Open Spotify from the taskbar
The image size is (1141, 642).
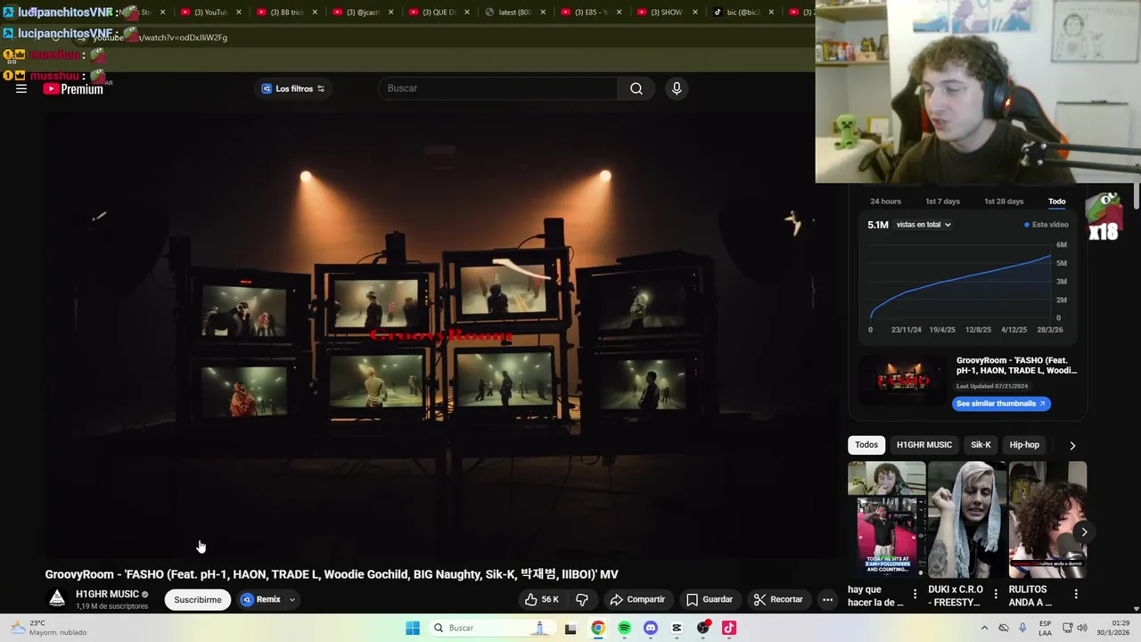(624, 628)
